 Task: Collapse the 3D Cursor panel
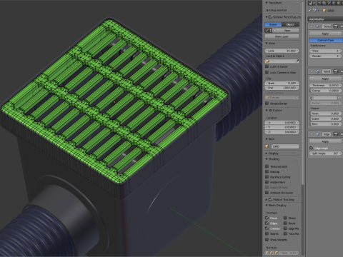(267, 111)
